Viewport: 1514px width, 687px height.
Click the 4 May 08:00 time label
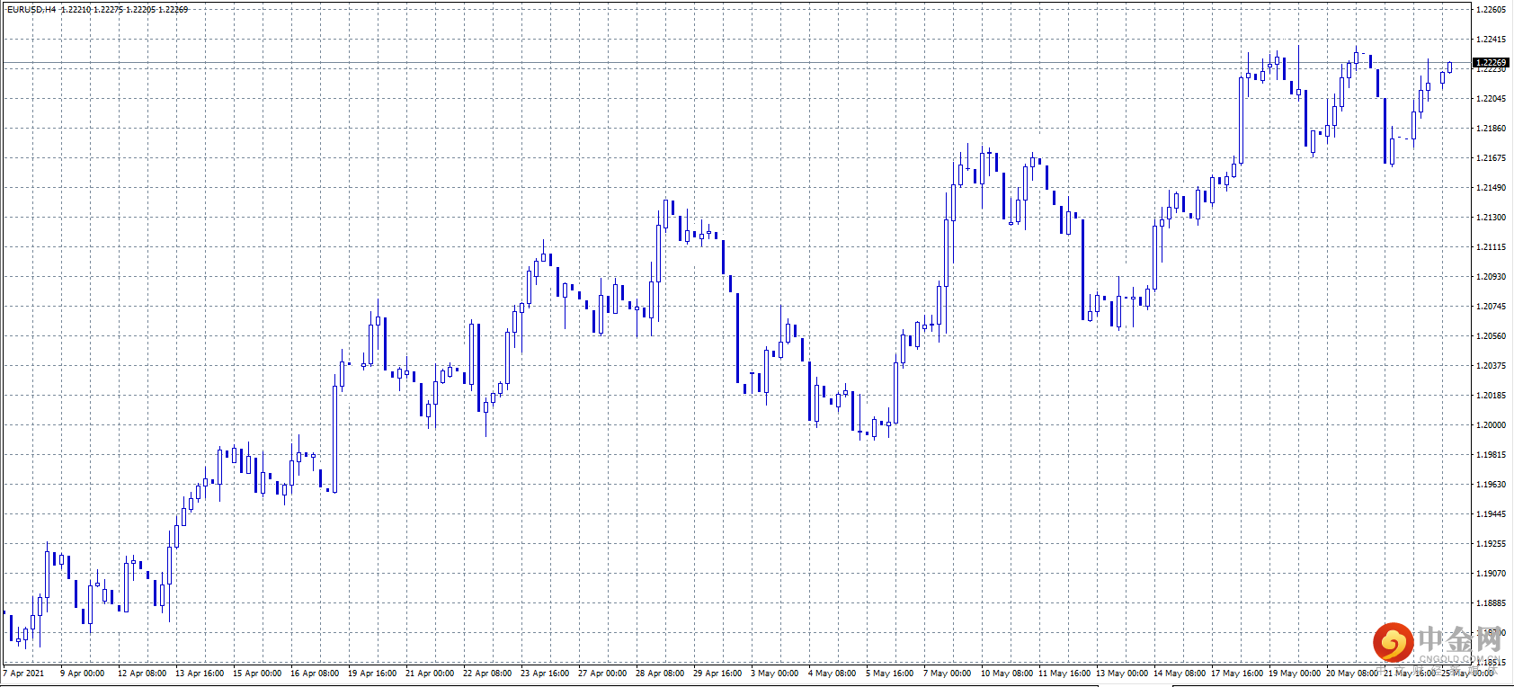tap(832, 674)
